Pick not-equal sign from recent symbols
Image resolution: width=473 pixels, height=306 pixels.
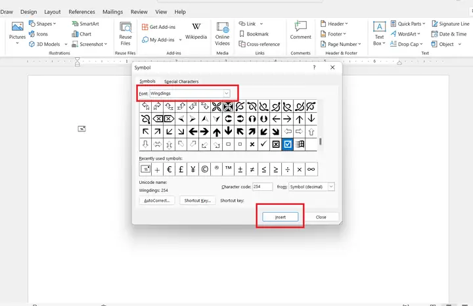point(252,169)
